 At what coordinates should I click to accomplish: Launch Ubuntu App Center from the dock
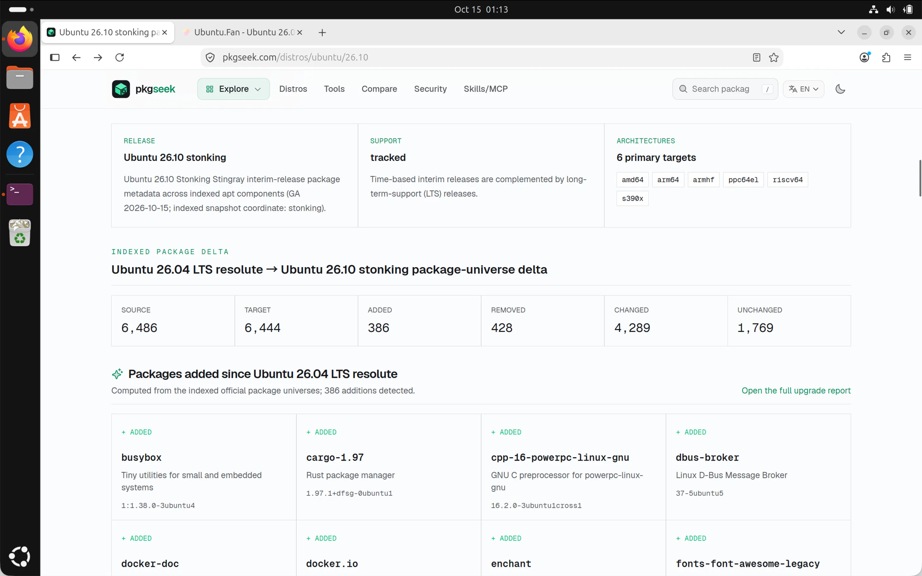[20, 116]
